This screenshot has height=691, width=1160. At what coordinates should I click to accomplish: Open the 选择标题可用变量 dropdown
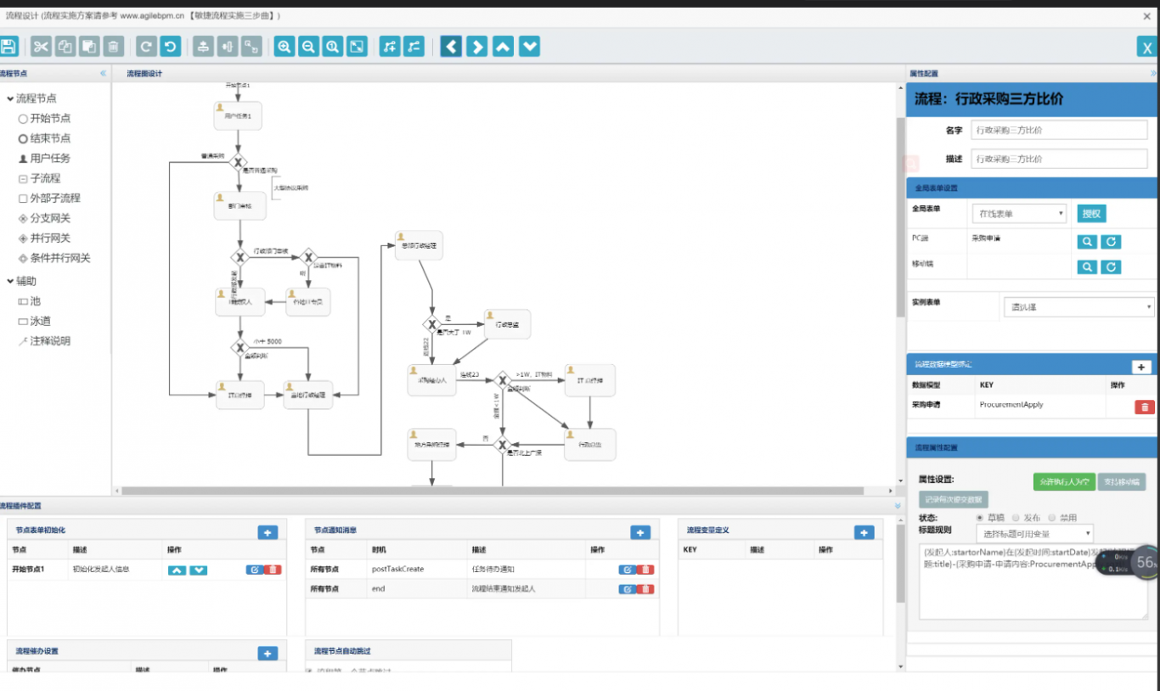coord(1034,534)
